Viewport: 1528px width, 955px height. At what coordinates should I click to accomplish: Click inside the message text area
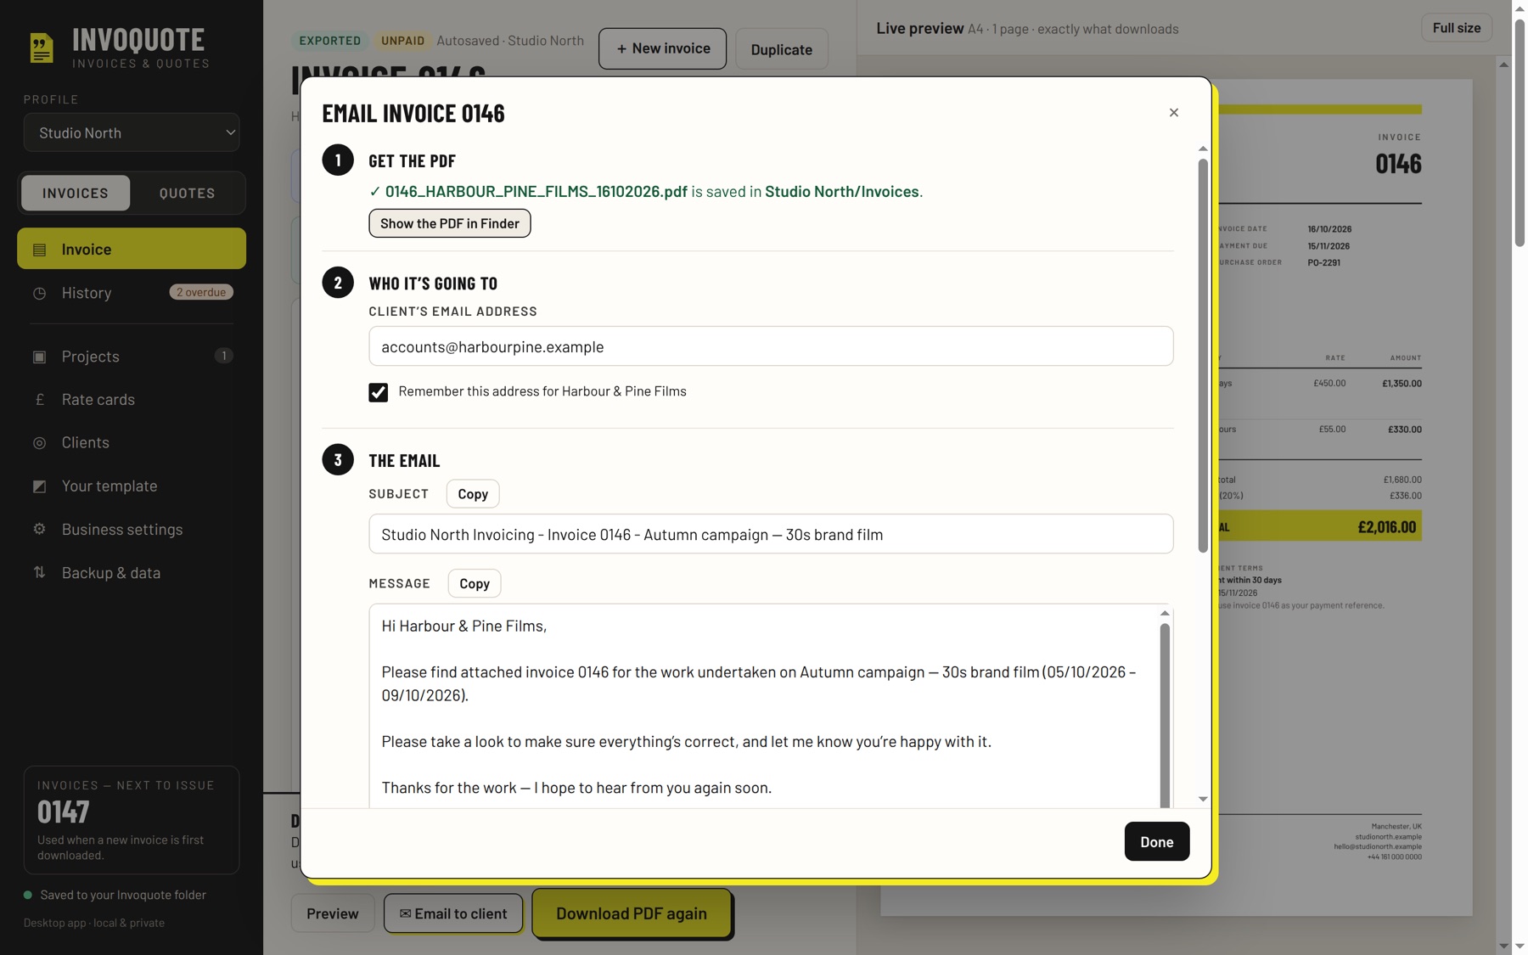pyautogui.click(x=764, y=706)
